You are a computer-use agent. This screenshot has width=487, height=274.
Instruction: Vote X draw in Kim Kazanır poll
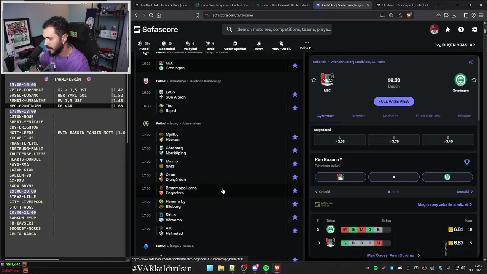pyautogui.click(x=394, y=177)
